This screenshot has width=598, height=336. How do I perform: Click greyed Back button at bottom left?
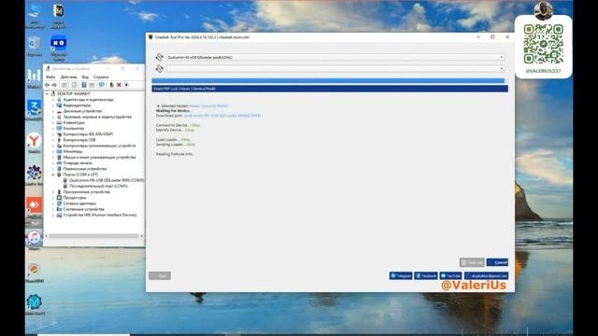point(160,276)
